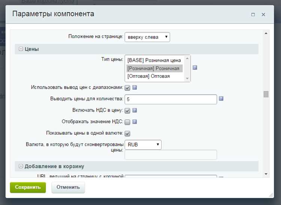Select [BASE] Розничная цена price type
The width and height of the screenshot is (281, 205).
point(154,61)
